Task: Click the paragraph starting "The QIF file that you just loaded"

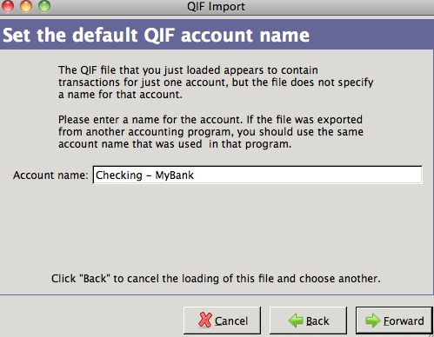Action: pos(216,83)
